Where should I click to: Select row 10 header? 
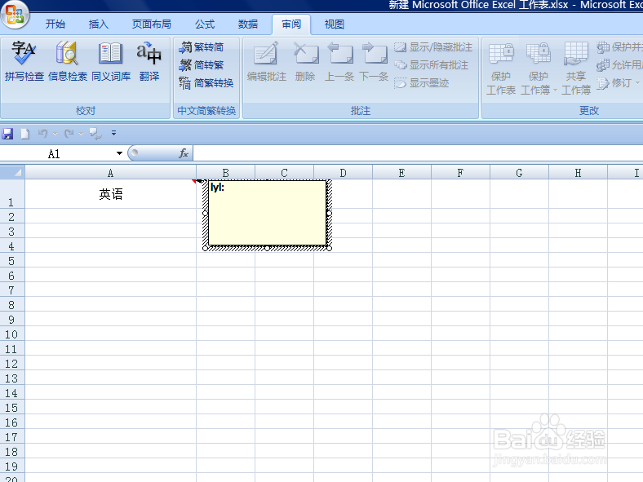coord(11,334)
